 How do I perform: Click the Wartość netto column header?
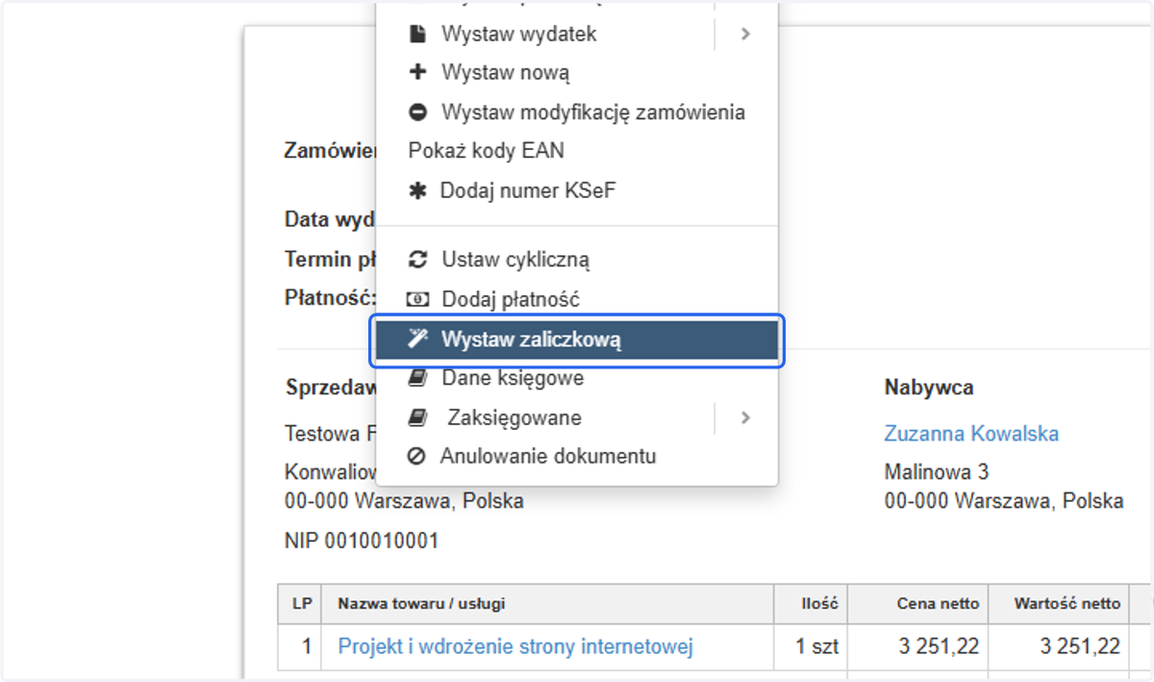pos(1067,604)
